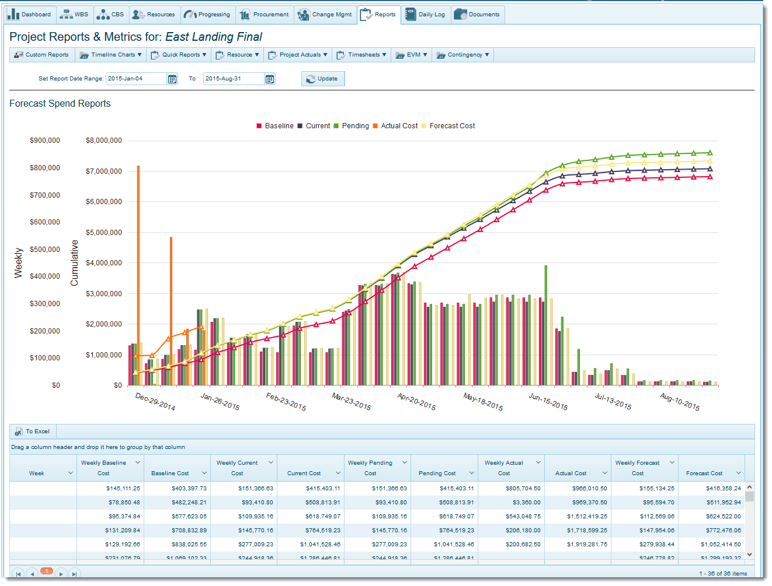Click the Procurement icon
Viewport: 772px width, 586px height.
click(x=245, y=15)
